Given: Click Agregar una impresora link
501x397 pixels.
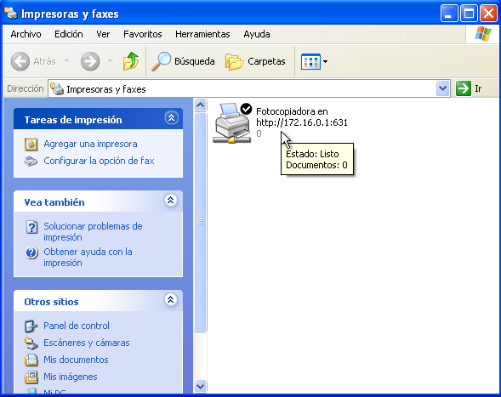Looking at the screenshot, I should (x=90, y=144).
